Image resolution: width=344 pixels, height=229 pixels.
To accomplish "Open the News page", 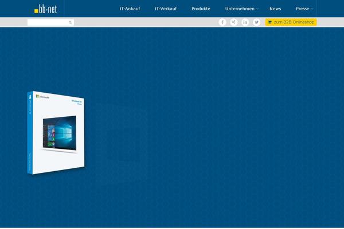I will [x=275, y=9].
